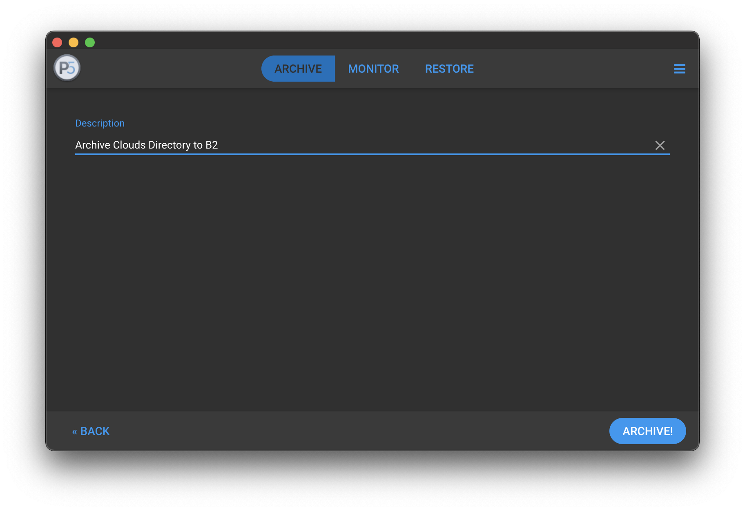Open the hamburger menu icon
Viewport: 745px width, 511px height.
679,69
